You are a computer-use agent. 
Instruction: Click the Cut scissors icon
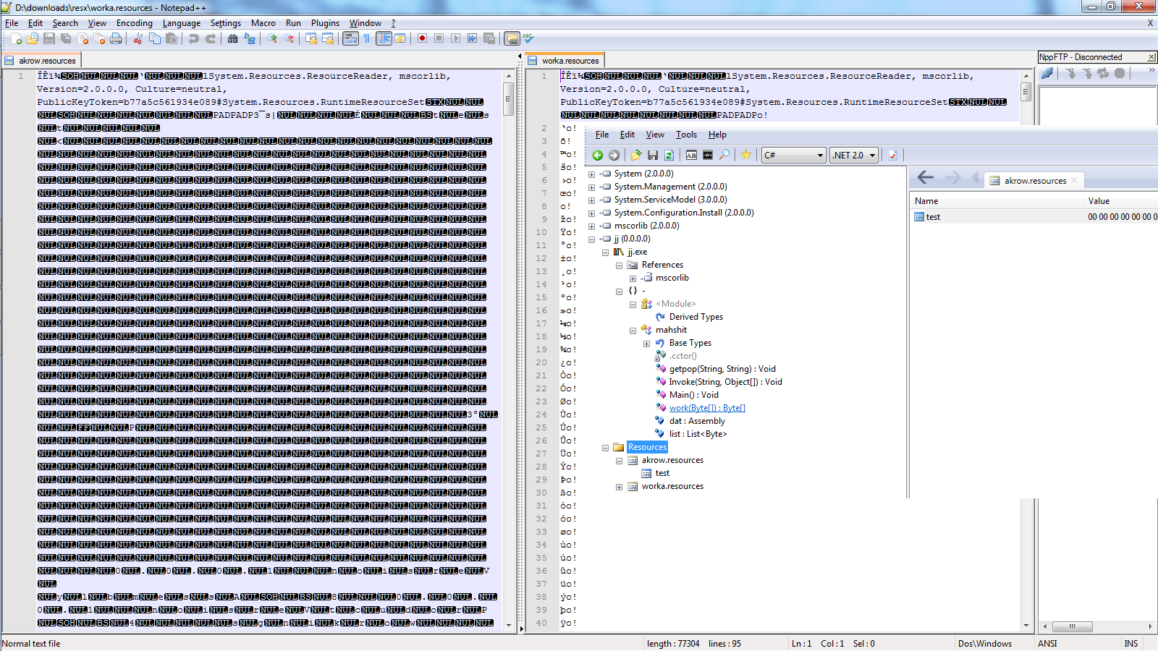(x=138, y=38)
